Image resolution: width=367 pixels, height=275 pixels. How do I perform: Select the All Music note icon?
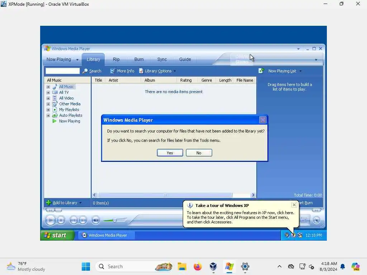pos(55,87)
